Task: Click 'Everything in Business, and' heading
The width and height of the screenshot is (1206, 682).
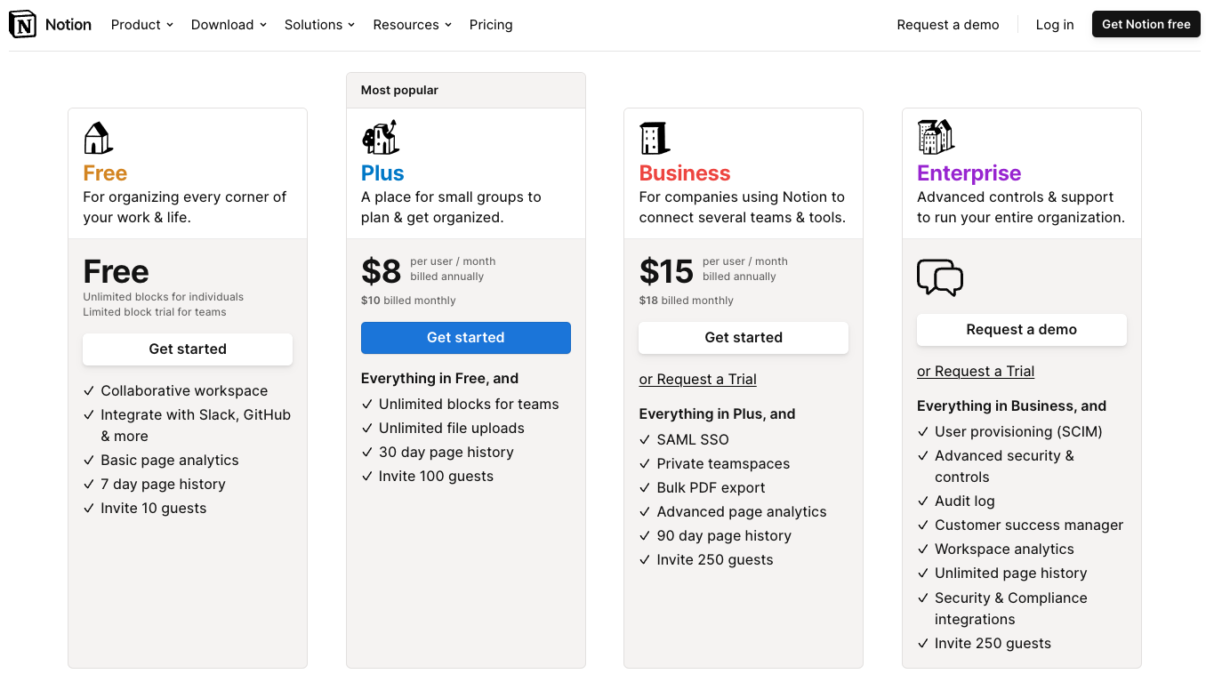Action: (x=1012, y=406)
